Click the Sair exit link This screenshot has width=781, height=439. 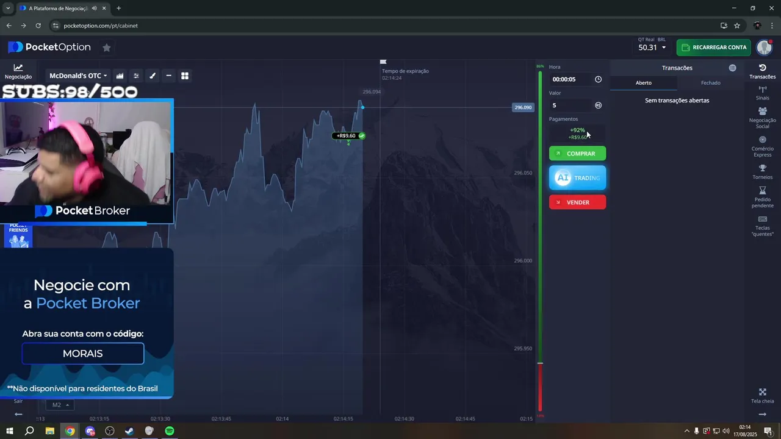pyautogui.click(x=18, y=401)
